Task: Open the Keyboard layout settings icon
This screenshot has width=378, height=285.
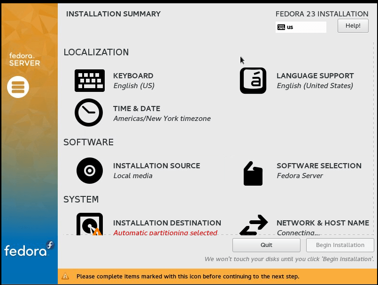Action: [89, 81]
